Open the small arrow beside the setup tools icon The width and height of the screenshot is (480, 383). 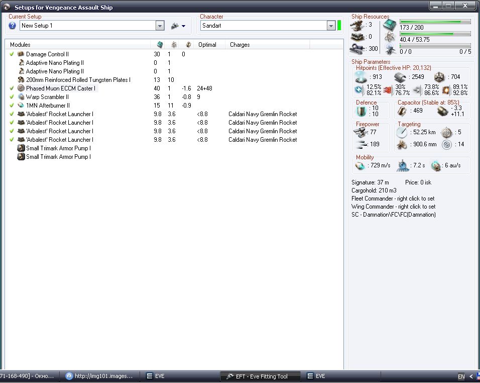(183, 26)
